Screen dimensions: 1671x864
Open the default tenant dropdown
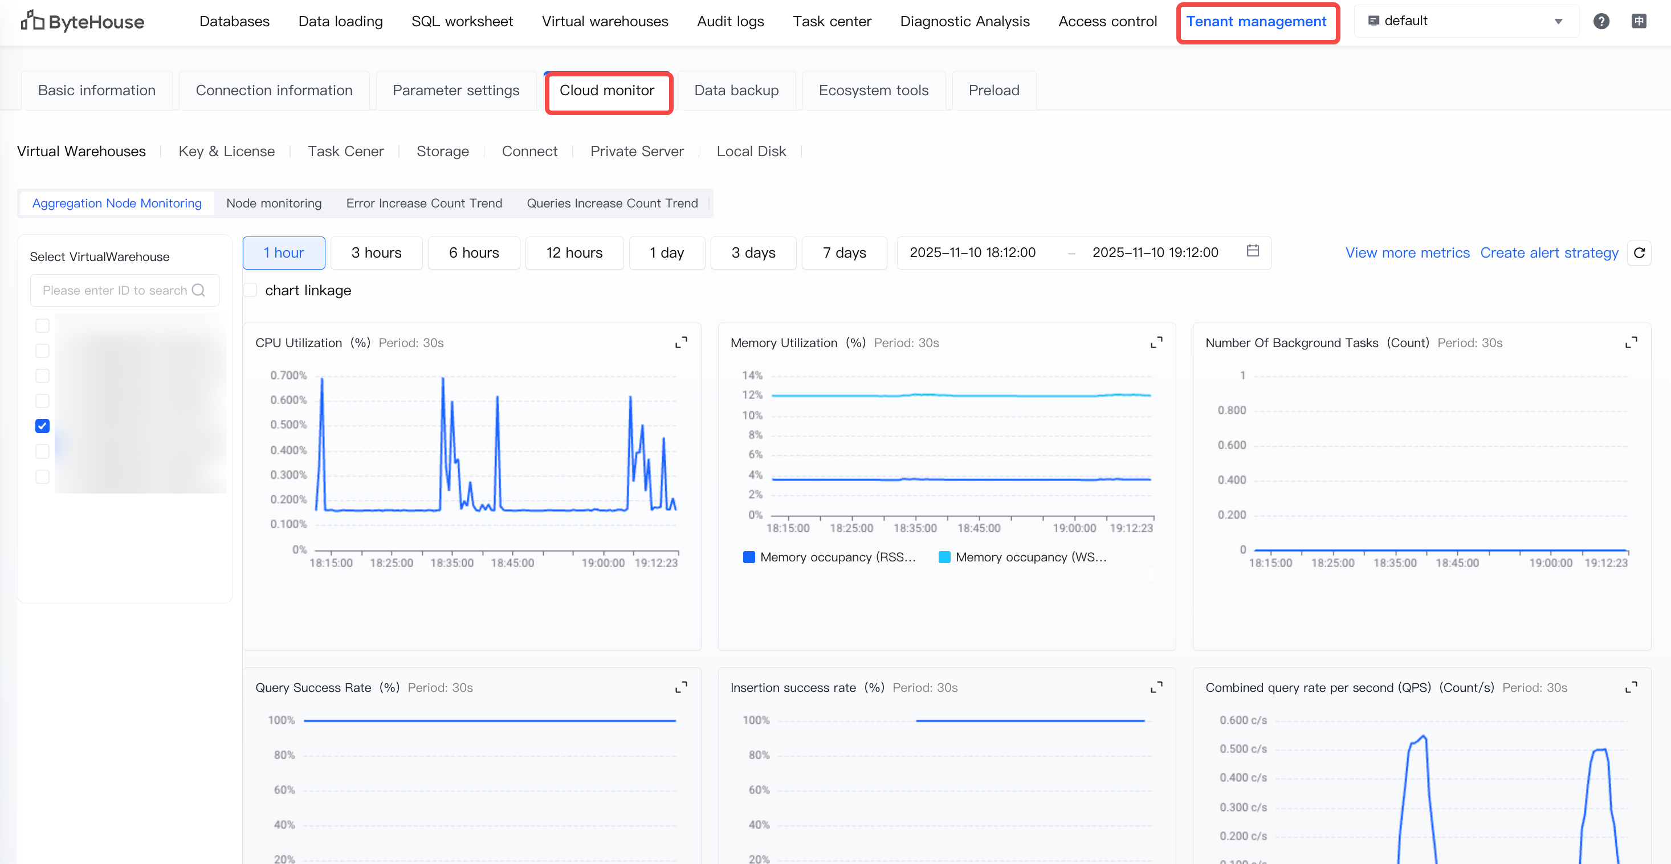1466,22
